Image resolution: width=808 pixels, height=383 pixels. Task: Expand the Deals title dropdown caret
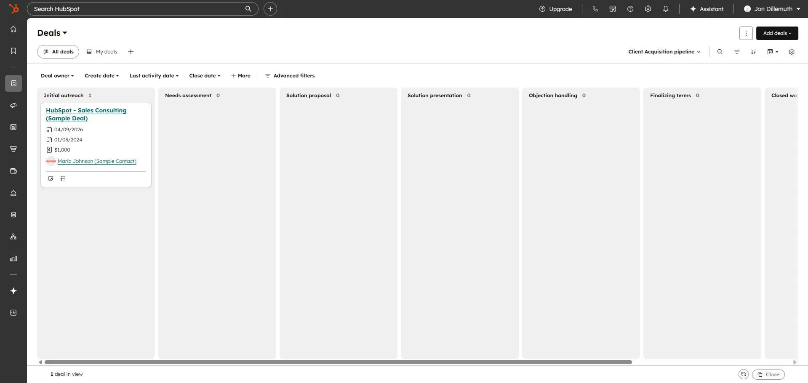65,33
